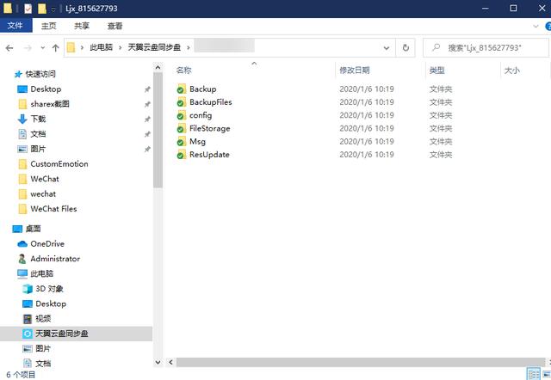The width and height of the screenshot is (551, 380).
Task: Open the sharex截图 folder
Action: (x=50, y=104)
